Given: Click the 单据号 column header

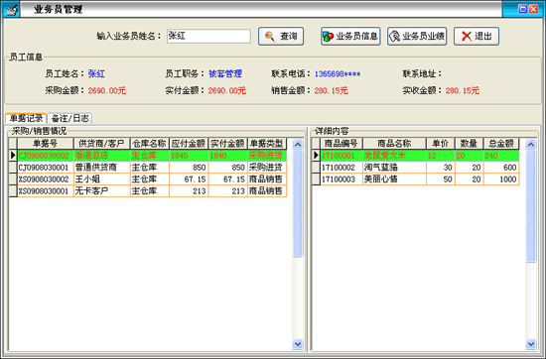Looking at the screenshot, I should pos(46,144).
